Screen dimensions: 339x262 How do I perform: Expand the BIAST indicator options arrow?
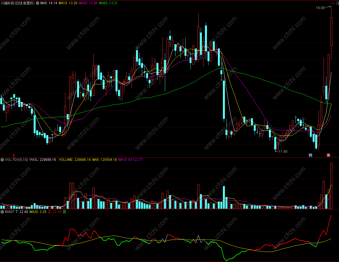pyautogui.click(x=3, y=212)
